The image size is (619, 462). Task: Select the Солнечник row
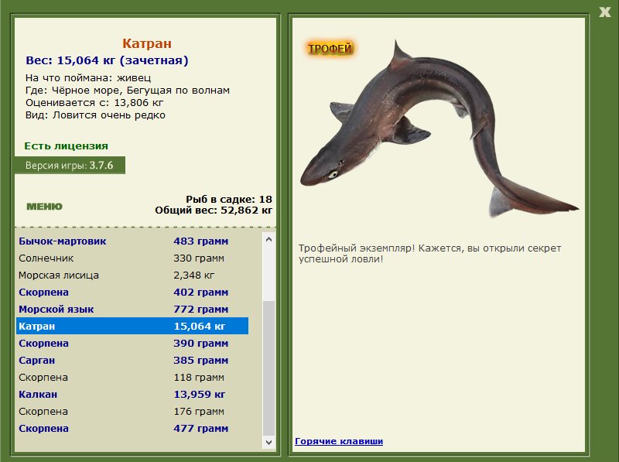(132, 258)
